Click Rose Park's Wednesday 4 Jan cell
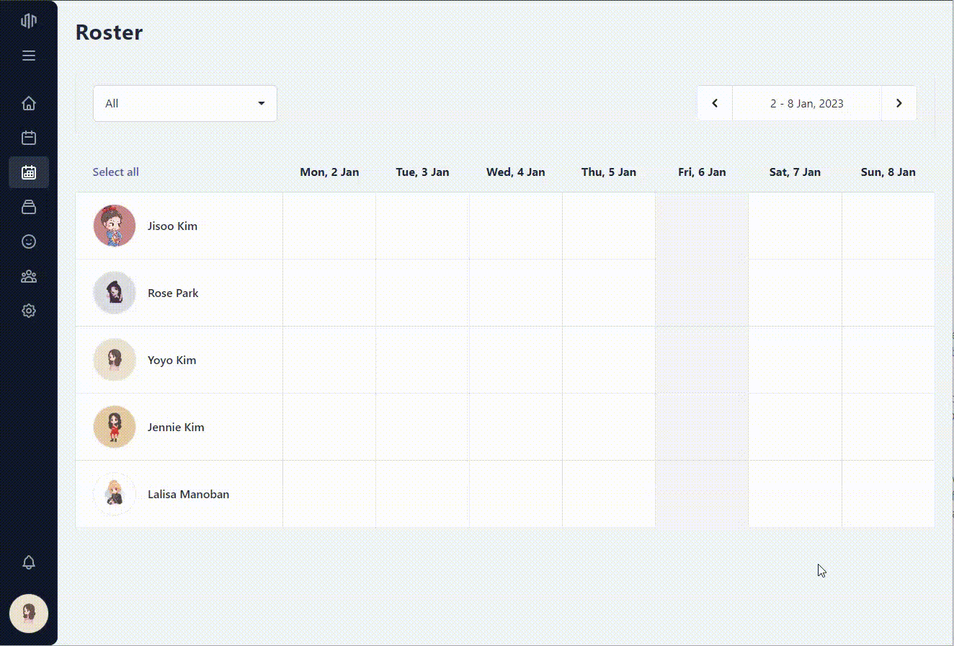The height and width of the screenshot is (646, 954). coord(515,293)
